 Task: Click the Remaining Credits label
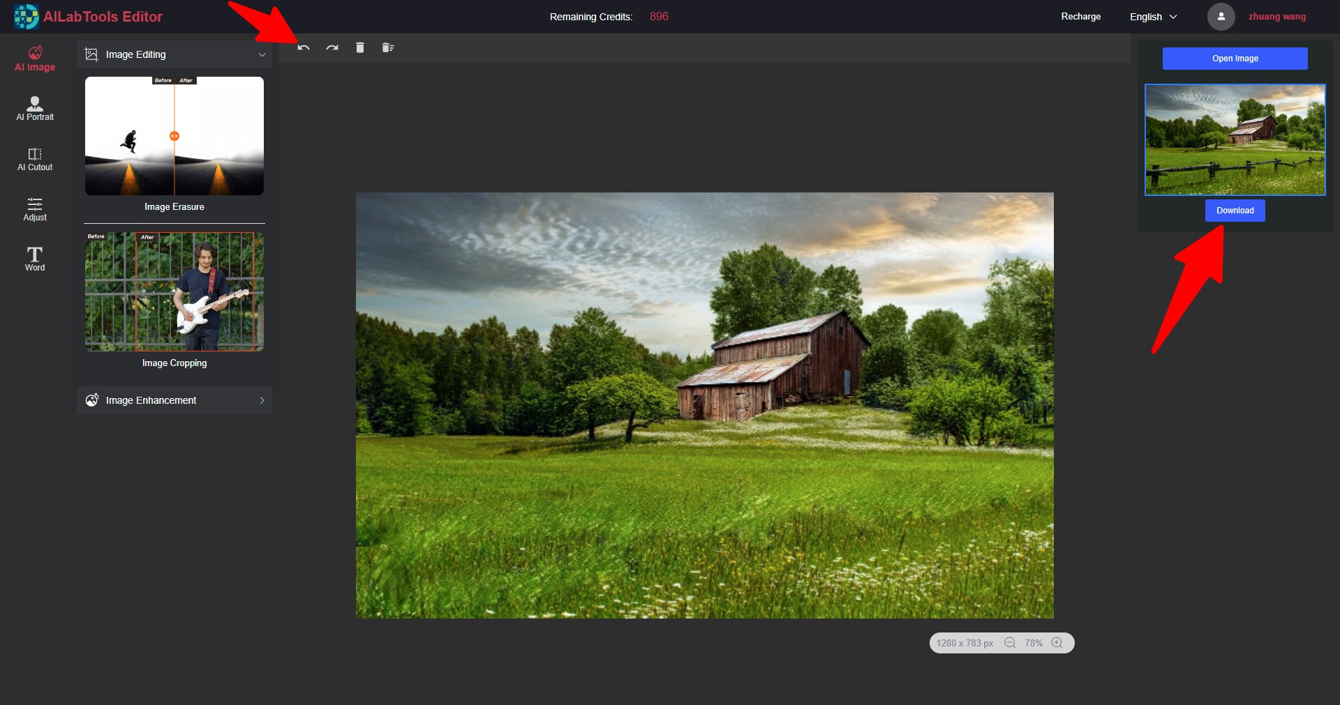click(x=591, y=17)
